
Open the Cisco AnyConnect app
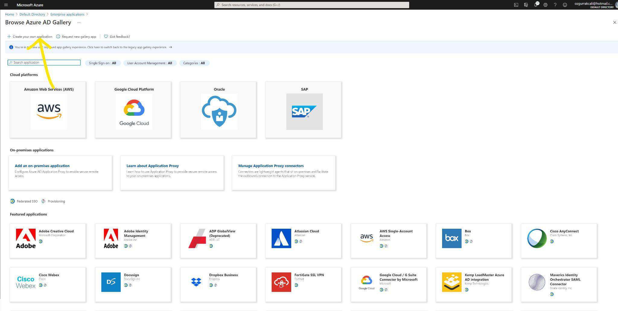[559, 241]
